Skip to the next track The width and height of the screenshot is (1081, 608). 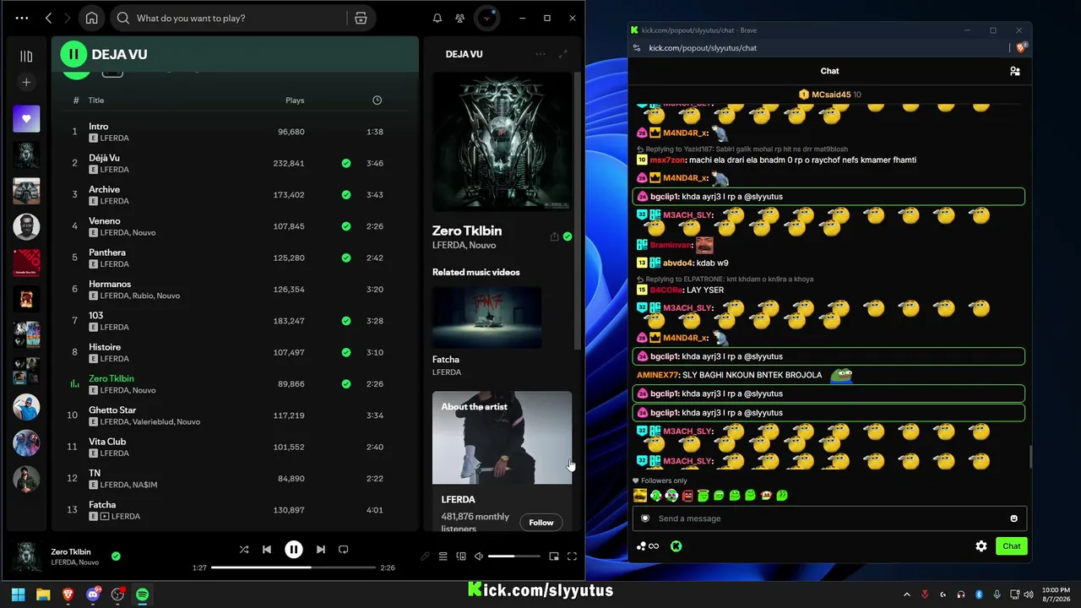coord(321,550)
